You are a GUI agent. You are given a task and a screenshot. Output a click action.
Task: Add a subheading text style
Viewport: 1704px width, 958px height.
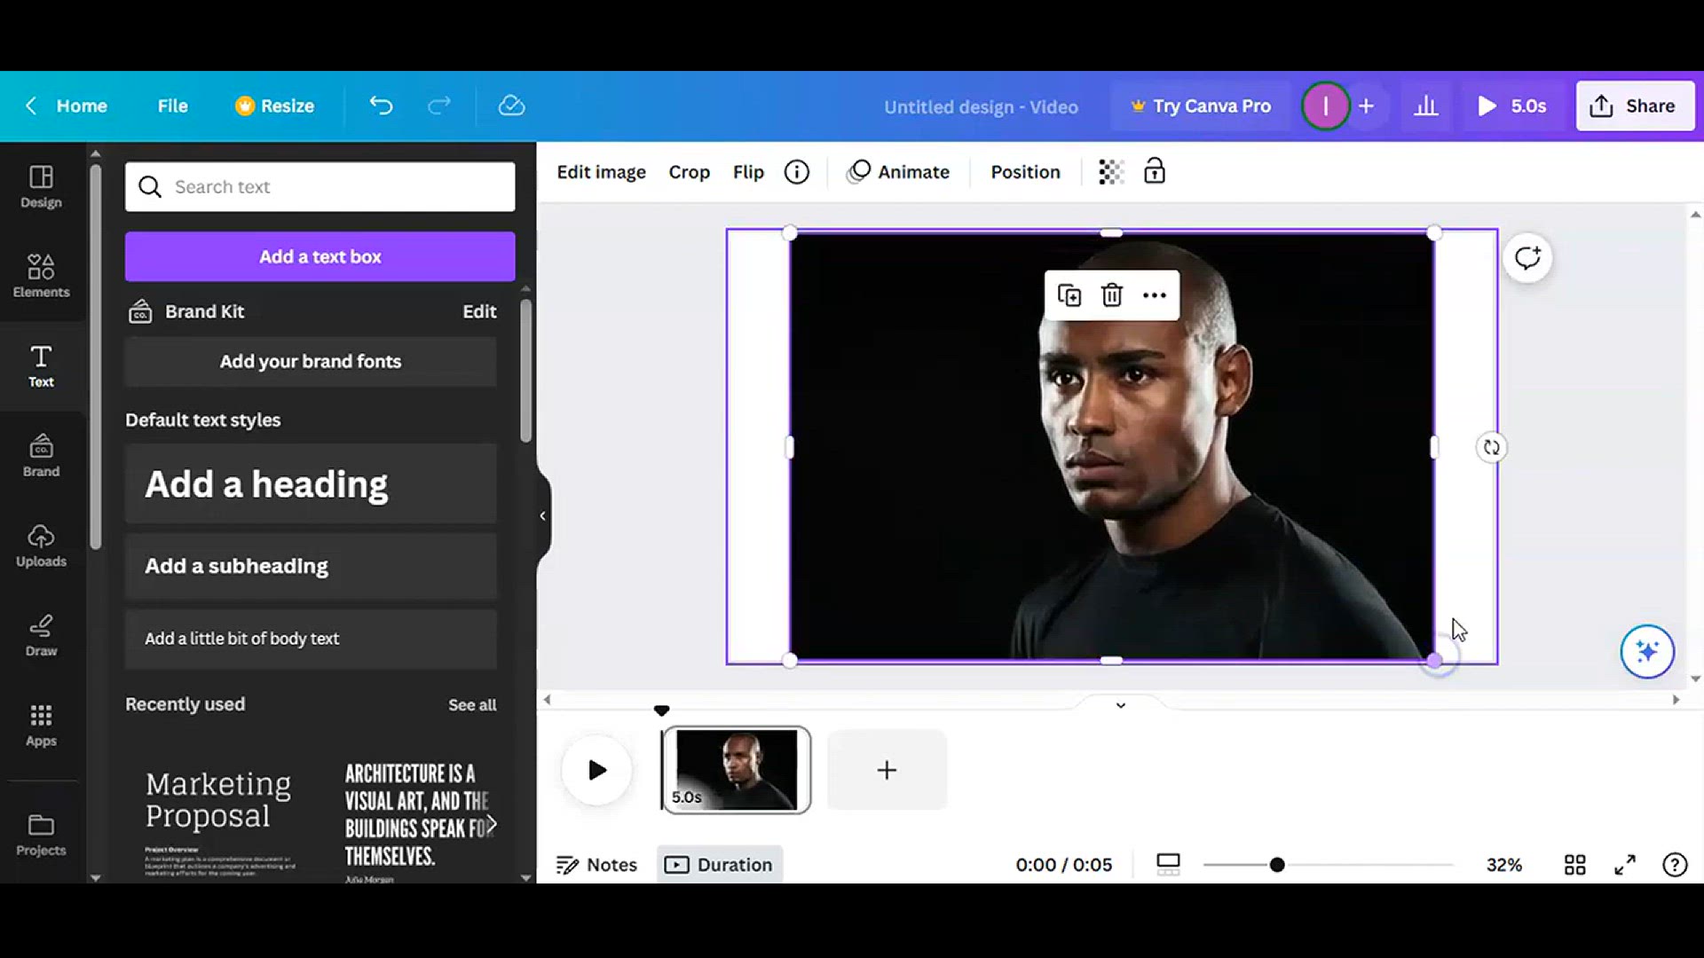point(311,566)
